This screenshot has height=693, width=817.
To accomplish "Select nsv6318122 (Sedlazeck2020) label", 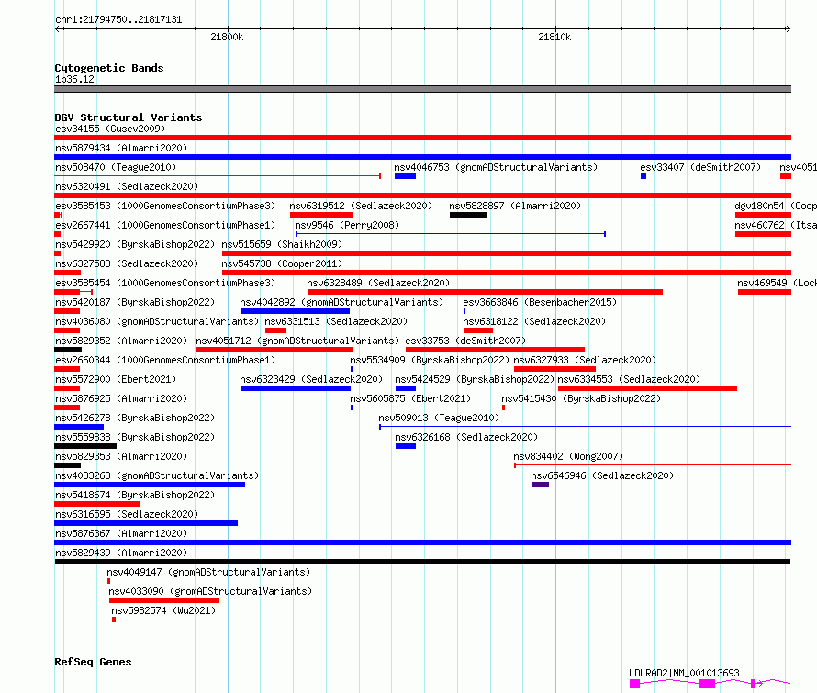I will (534, 321).
